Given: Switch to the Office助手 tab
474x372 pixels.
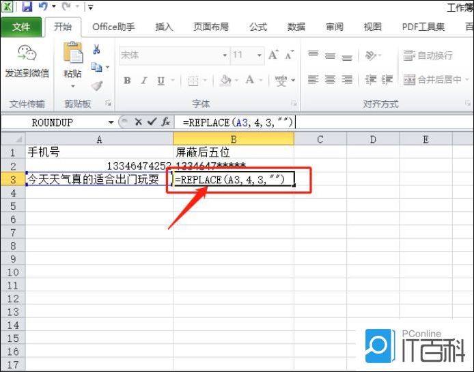Looking at the screenshot, I should point(113,27).
